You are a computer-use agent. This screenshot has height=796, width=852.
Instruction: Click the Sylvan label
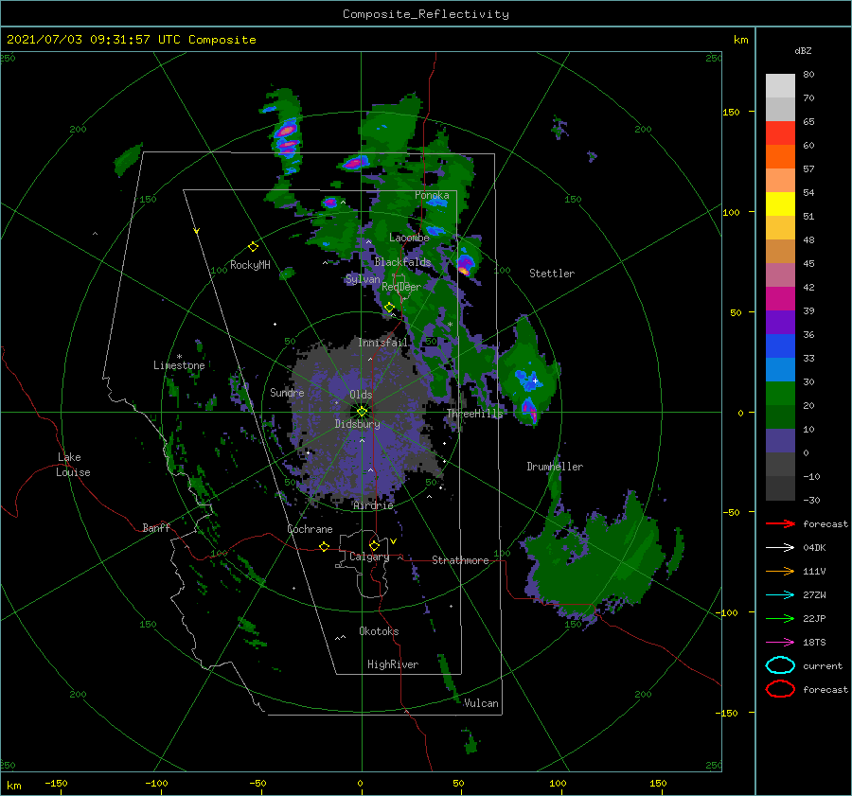coord(363,279)
